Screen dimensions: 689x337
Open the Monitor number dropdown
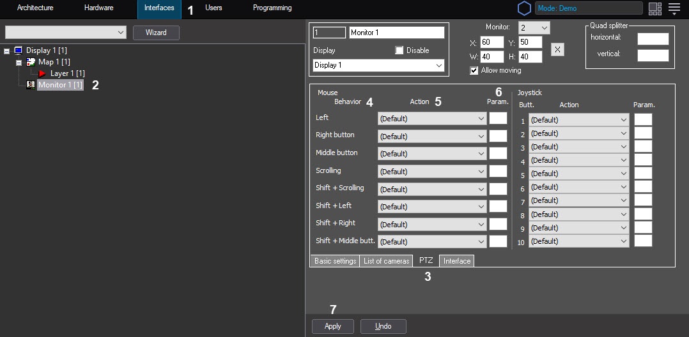534,27
